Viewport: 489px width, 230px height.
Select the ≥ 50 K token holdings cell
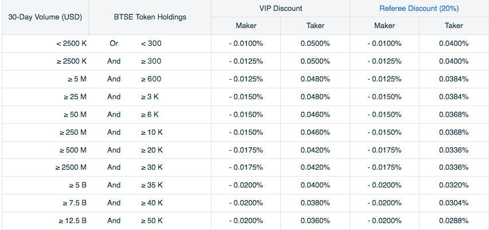pos(152,221)
